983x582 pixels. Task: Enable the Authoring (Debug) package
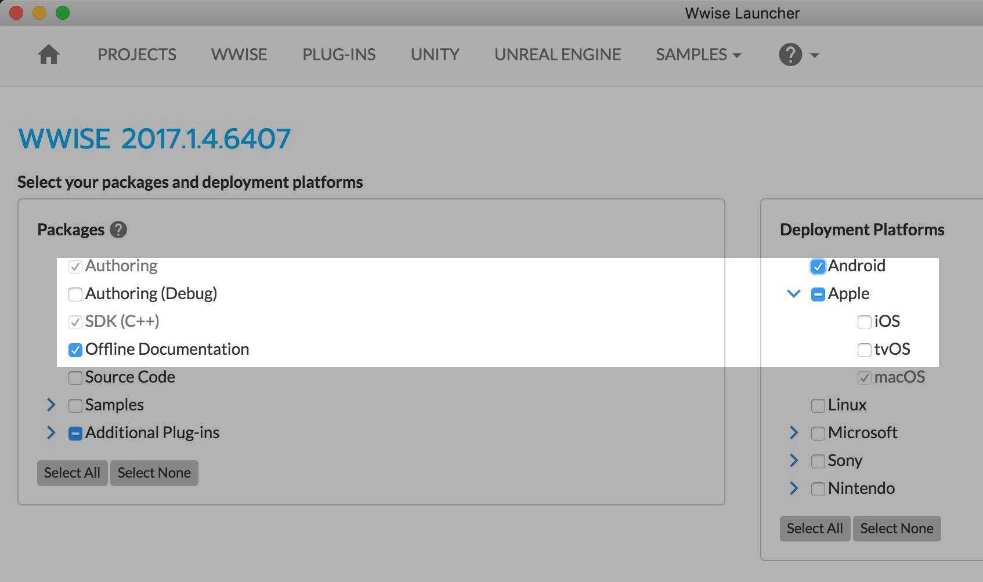coord(75,294)
